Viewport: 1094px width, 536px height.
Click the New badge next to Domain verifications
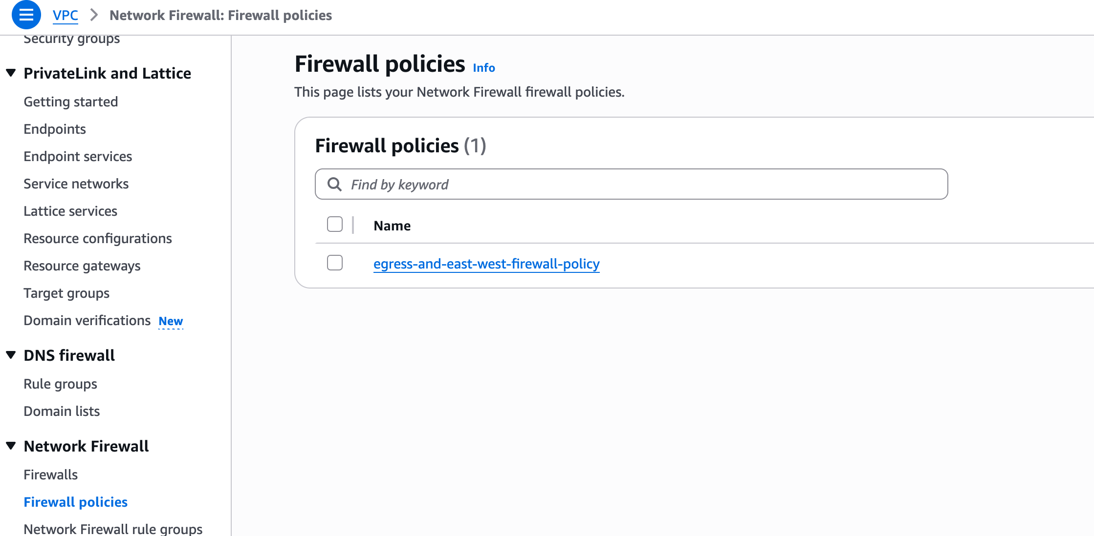(x=171, y=321)
